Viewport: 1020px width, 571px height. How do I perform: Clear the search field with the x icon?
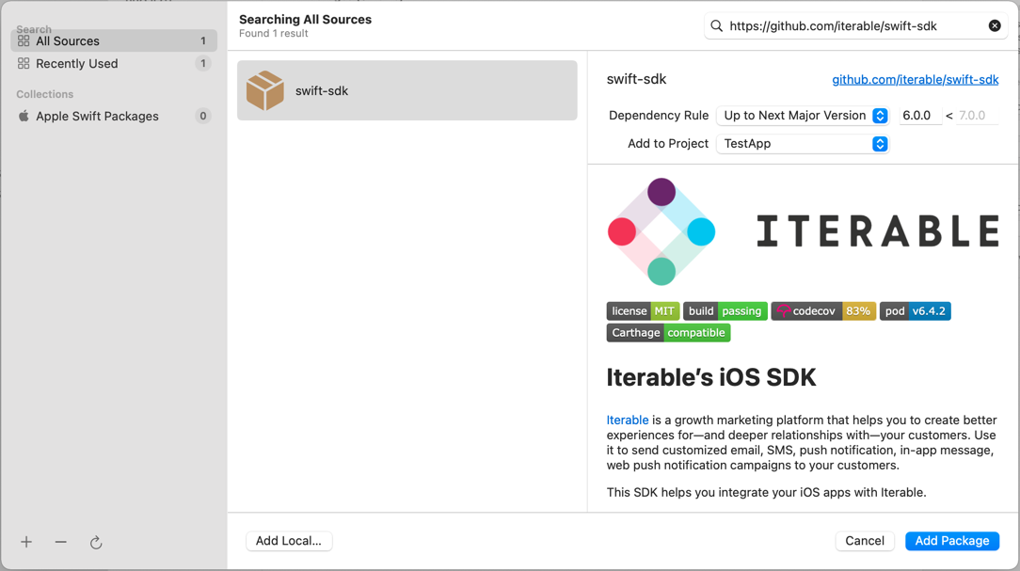click(995, 26)
